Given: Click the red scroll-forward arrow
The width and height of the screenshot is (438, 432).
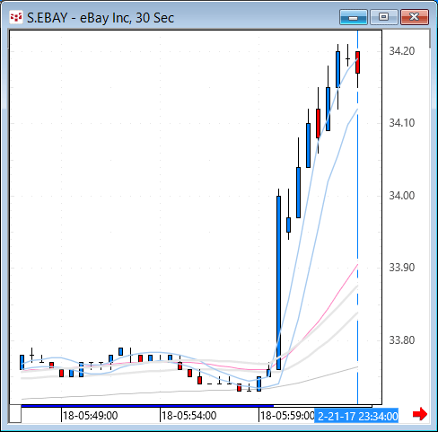Looking at the screenshot, I should (420, 414).
